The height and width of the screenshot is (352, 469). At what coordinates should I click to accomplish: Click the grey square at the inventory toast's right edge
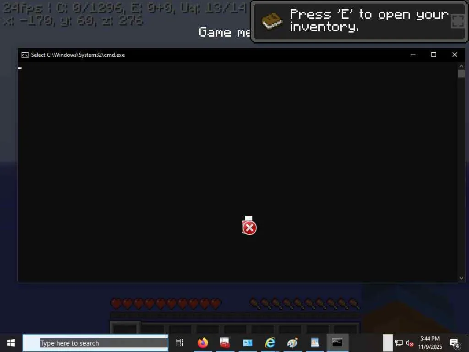(x=458, y=22)
